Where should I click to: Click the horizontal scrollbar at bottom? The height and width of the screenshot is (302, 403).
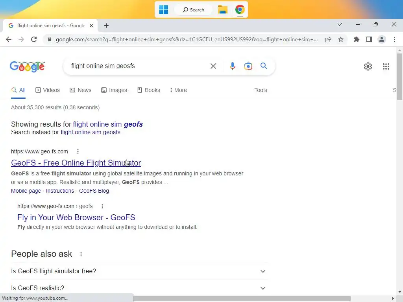(242, 299)
